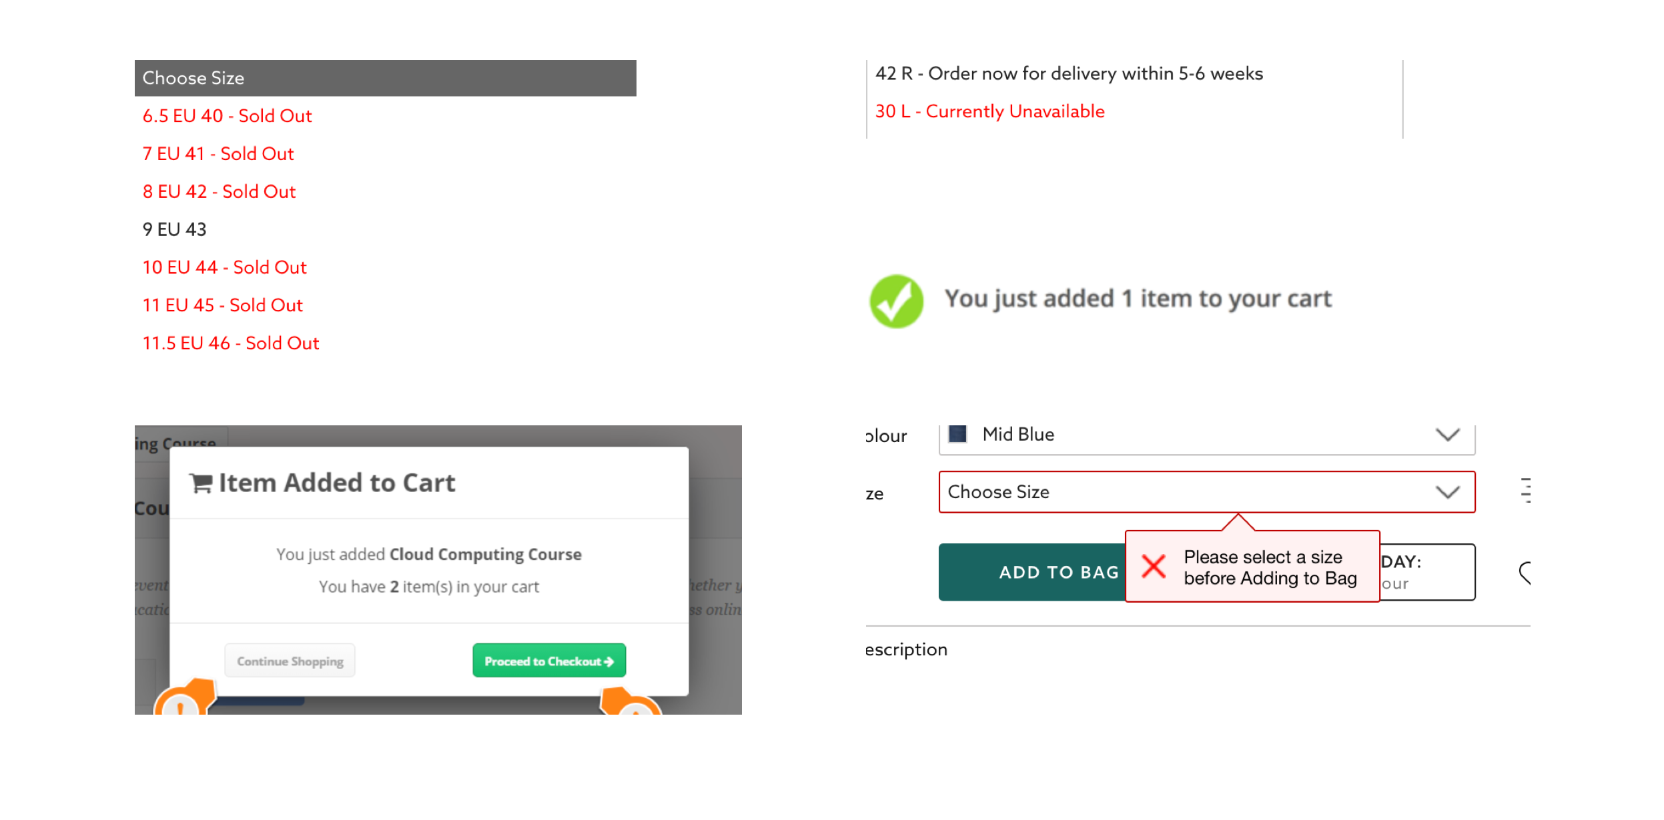Image resolution: width=1664 pixels, height=820 pixels.
Task: Expand the Mid Blue colour dropdown
Action: [x=1446, y=435]
